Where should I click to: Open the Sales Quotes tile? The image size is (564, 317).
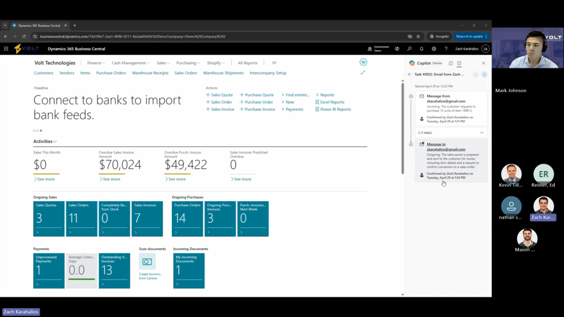tap(49, 219)
